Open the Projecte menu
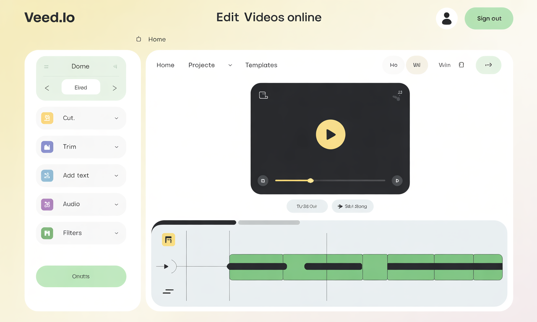Image resolution: width=537 pixels, height=322 pixels. point(201,65)
